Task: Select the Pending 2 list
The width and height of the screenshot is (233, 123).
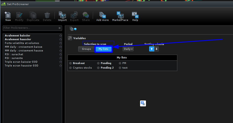Action: click(x=98, y=68)
